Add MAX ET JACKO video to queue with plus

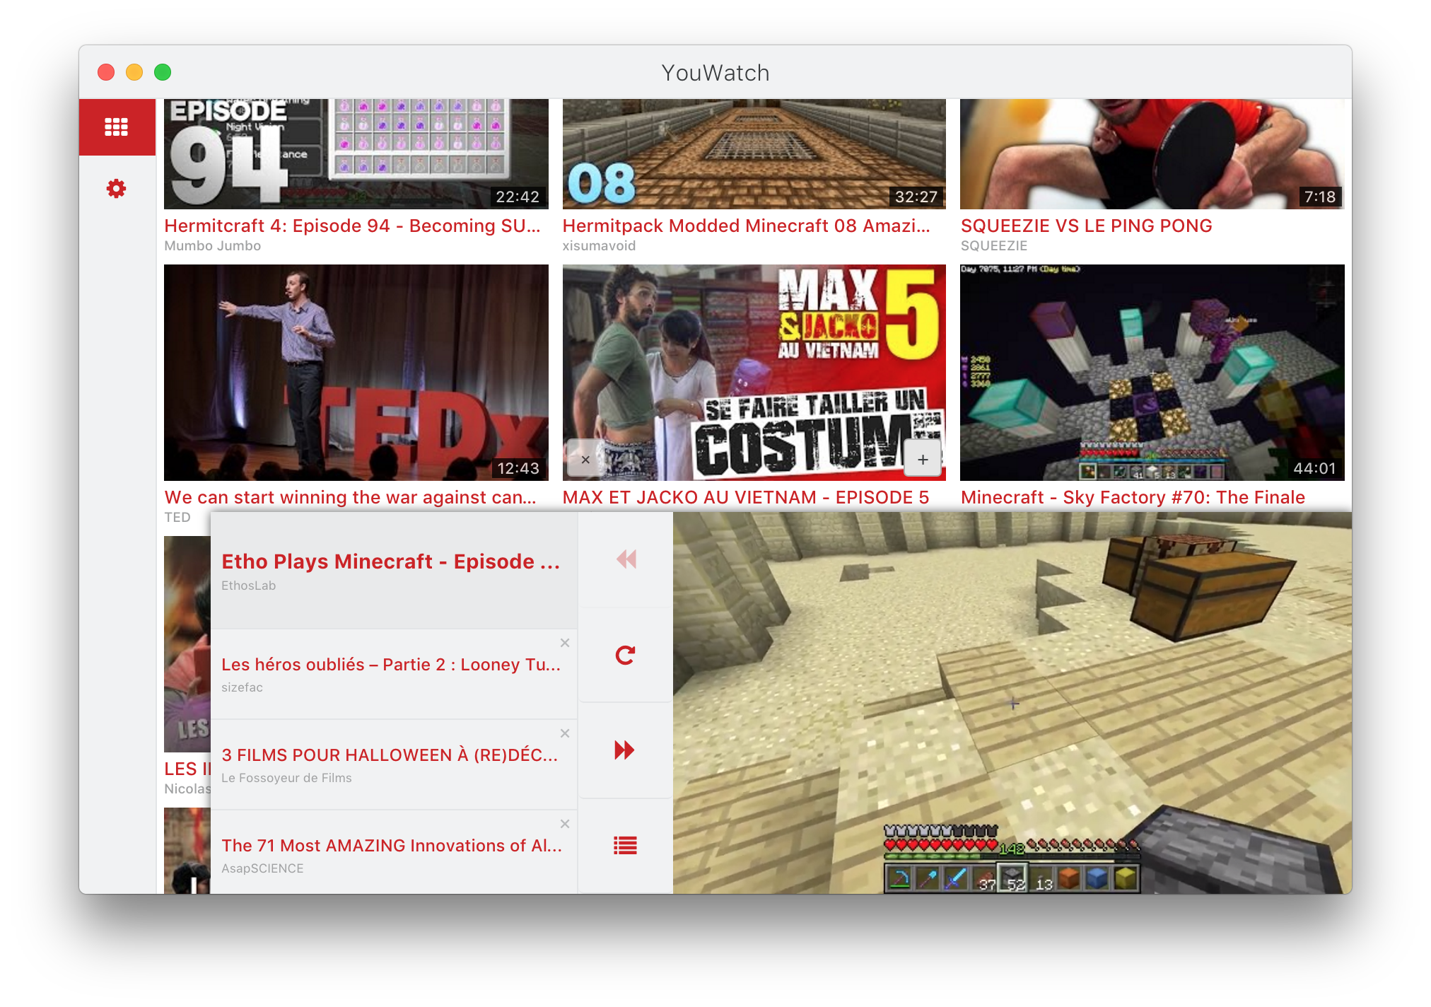click(923, 460)
